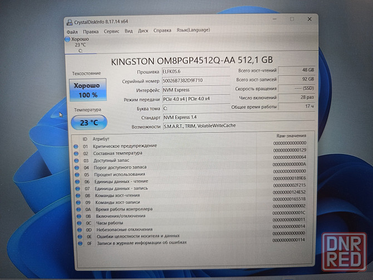
Task: Click the Стандарт field NVM Express 1.4
Action: [x=239, y=117]
